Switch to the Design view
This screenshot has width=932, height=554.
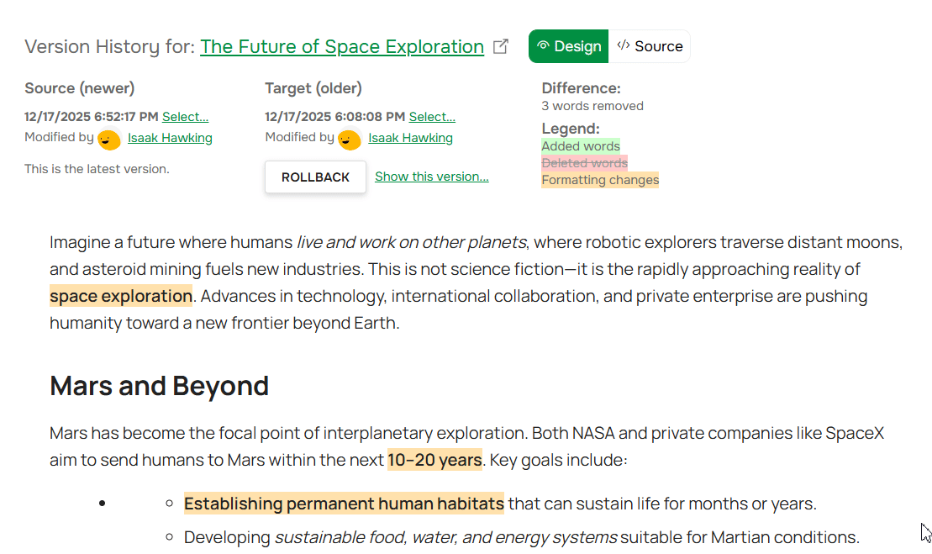[569, 47]
